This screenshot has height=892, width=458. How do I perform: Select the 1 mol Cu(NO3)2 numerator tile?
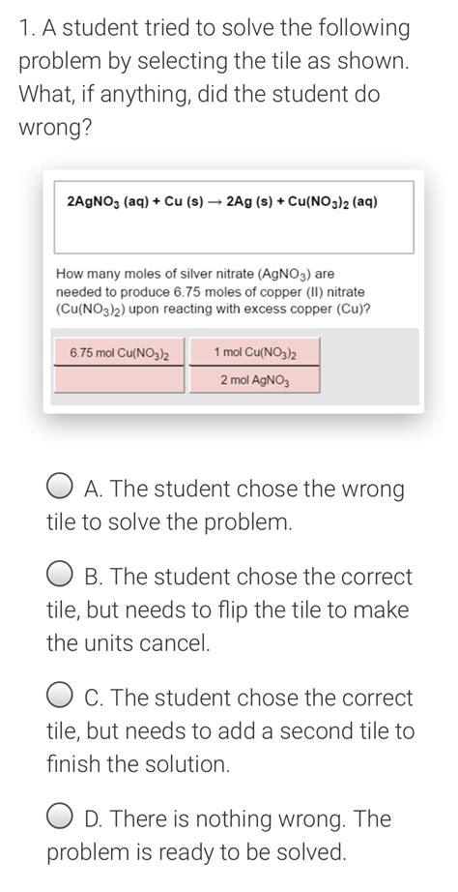coord(254,352)
